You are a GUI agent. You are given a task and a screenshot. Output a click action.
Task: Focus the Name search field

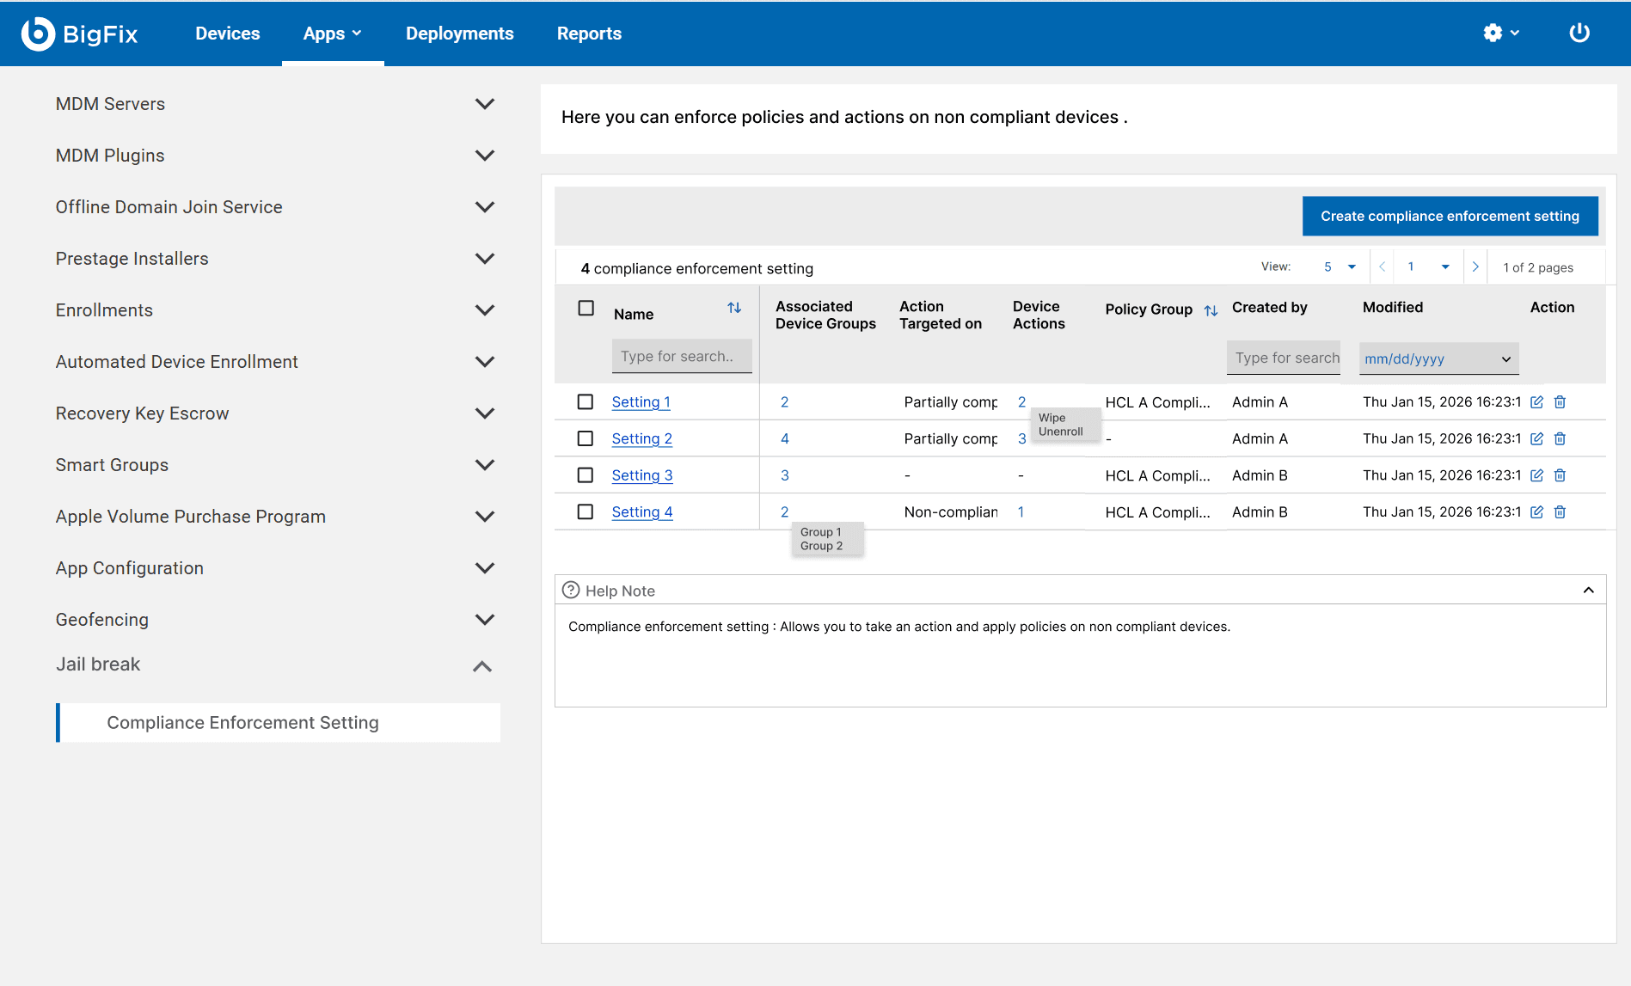click(x=682, y=356)
